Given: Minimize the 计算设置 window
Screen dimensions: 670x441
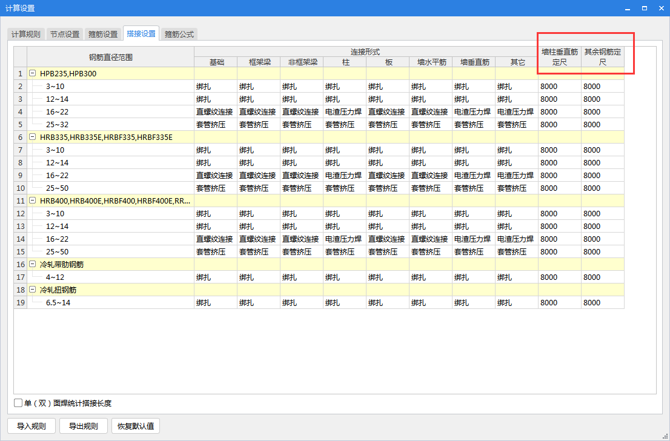Looking at the screenshot, I should pyautogui.click(x=627, y=8).
